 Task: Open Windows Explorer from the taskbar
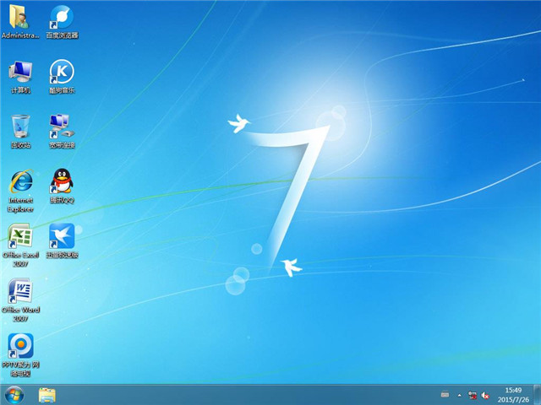click(47, 395)
